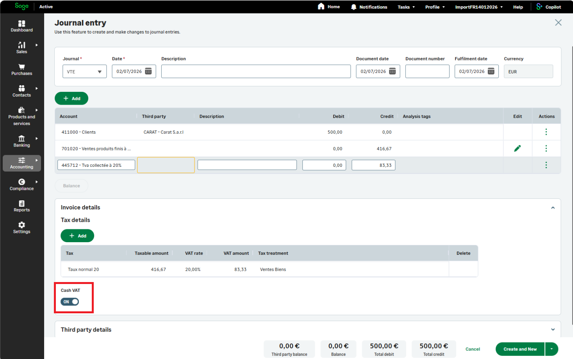Screen dimensions: 573x359
Task: Open the calendar picker for Document date
Action: pyautogui.click(x=393, y=71)
